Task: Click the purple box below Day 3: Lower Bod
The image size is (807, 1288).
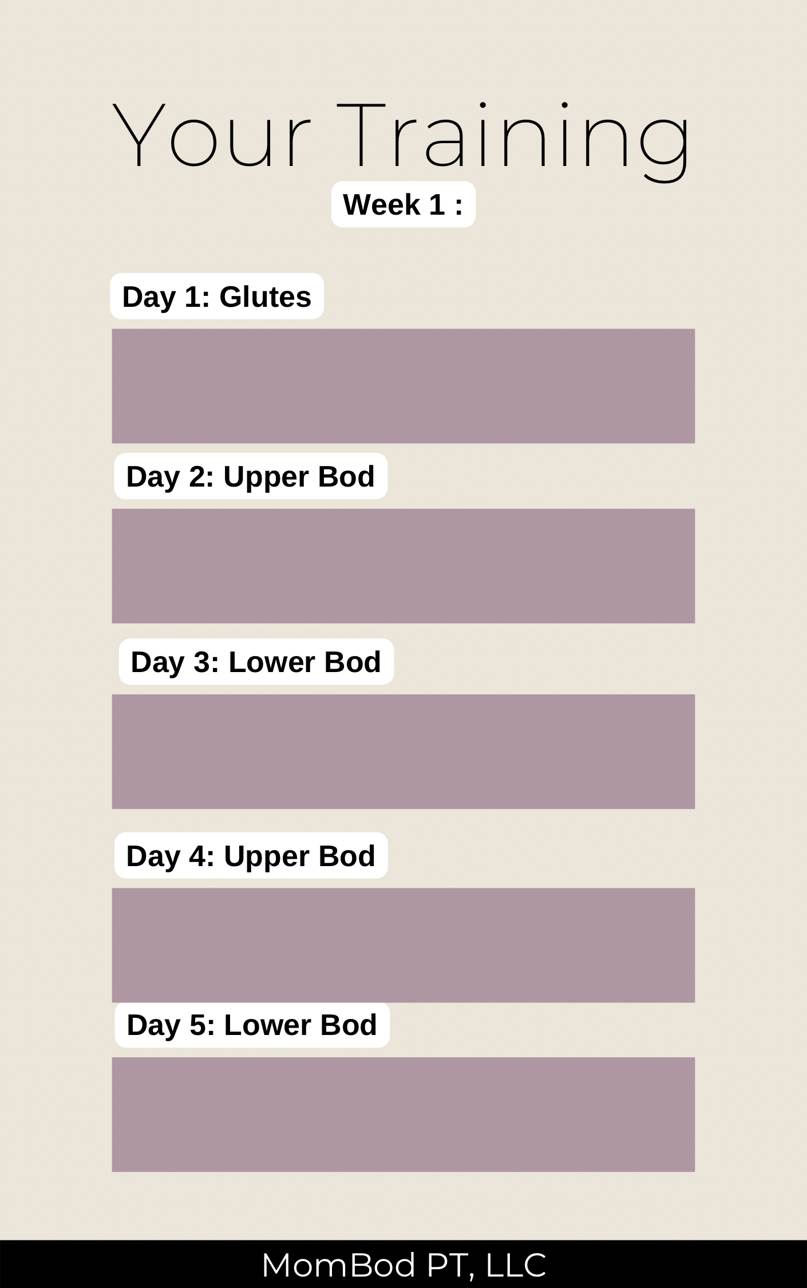Action: pyautogui.click(x=403, y=752)
